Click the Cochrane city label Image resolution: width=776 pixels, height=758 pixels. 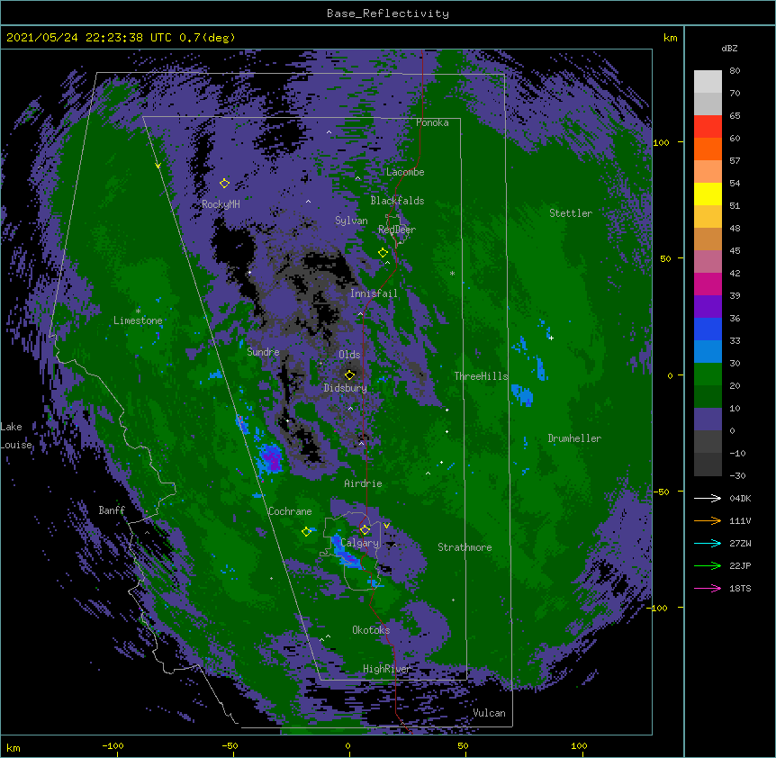point(290,511)
